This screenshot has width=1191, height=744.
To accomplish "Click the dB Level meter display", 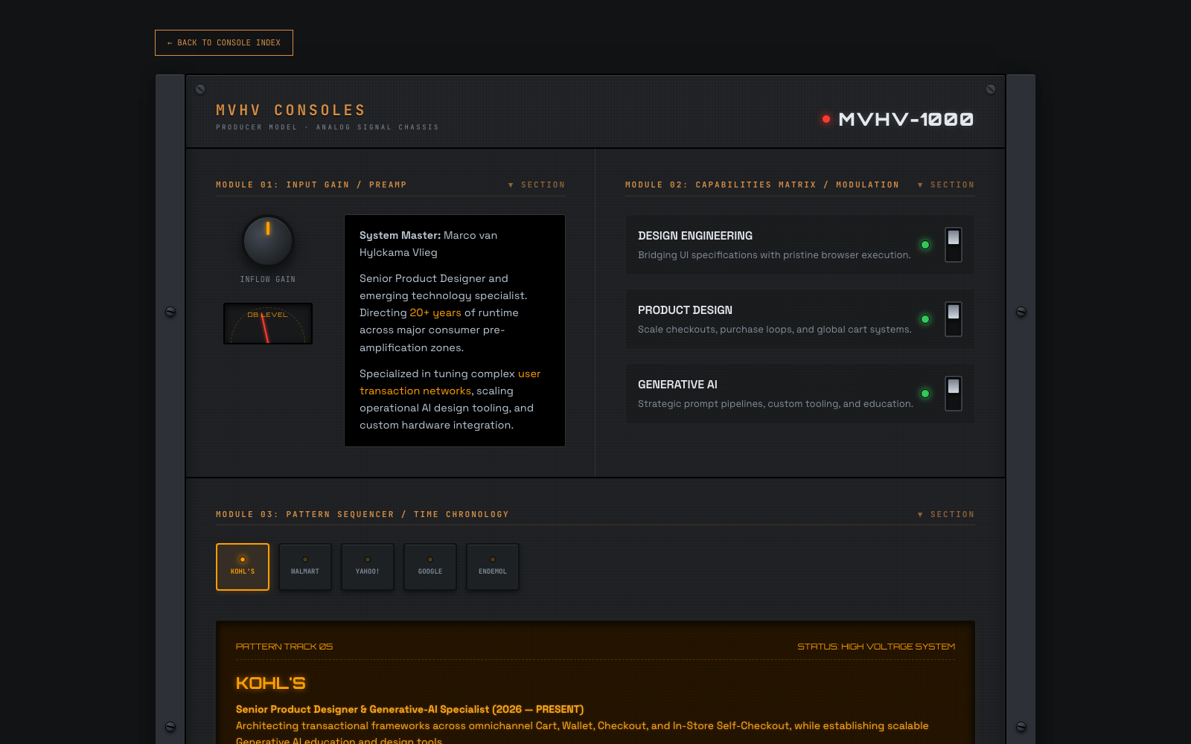I will click(268, 324).
